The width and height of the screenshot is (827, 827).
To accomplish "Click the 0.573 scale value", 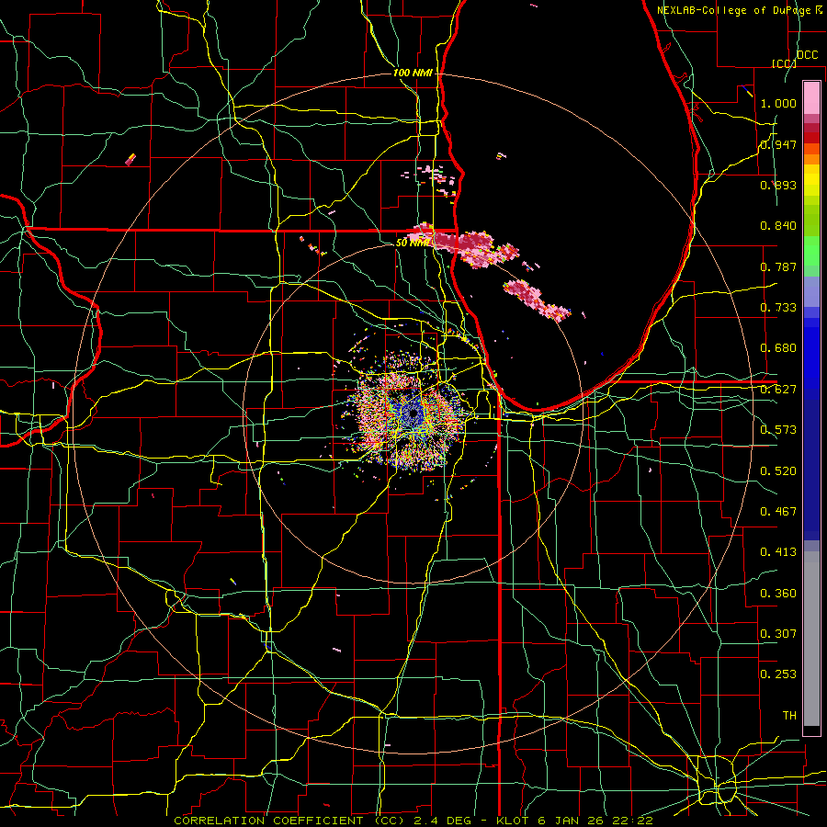I will click(x=778, y=430).
